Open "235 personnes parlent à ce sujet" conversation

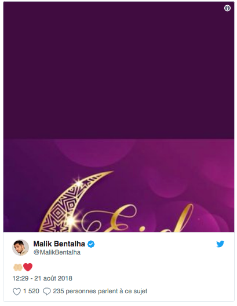pyautogui.click(x=100, y=291)
